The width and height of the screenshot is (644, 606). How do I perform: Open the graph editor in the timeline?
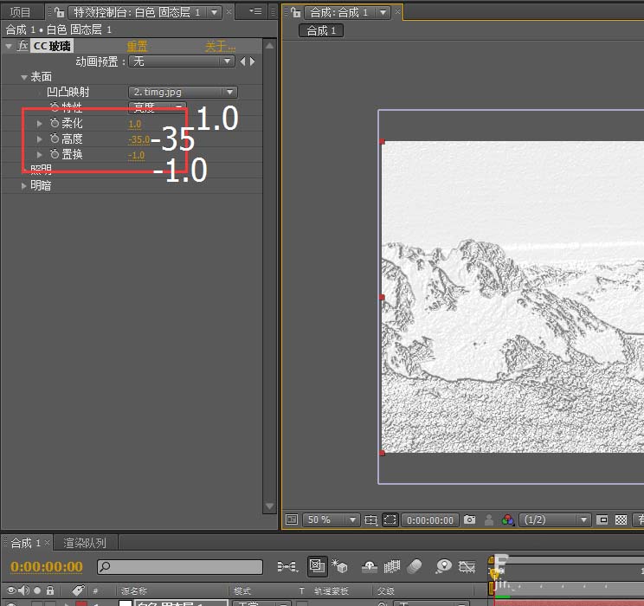pos(469,566)
